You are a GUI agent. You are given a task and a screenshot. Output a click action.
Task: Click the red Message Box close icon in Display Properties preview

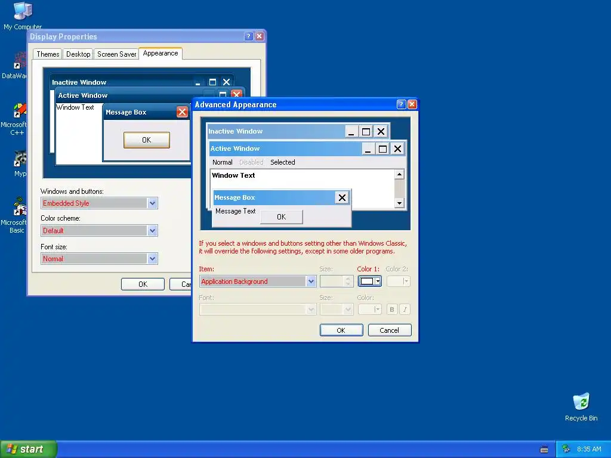(x=182, y=112)
